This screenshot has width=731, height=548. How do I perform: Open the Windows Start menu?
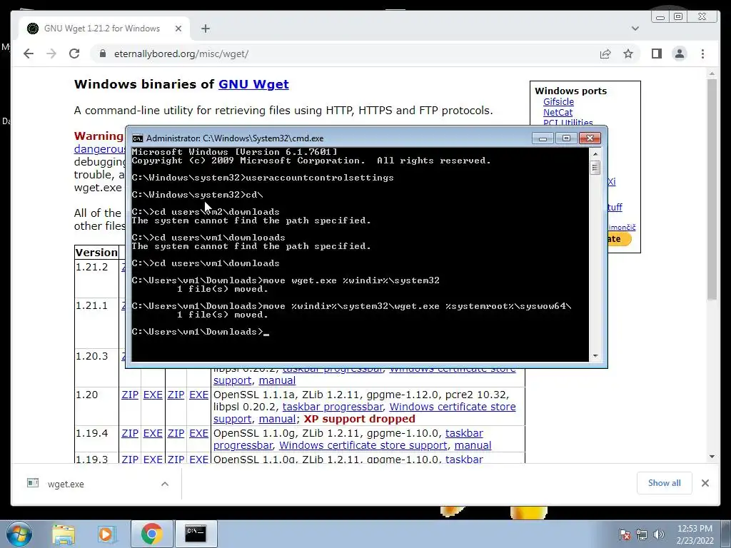(19, 534)
